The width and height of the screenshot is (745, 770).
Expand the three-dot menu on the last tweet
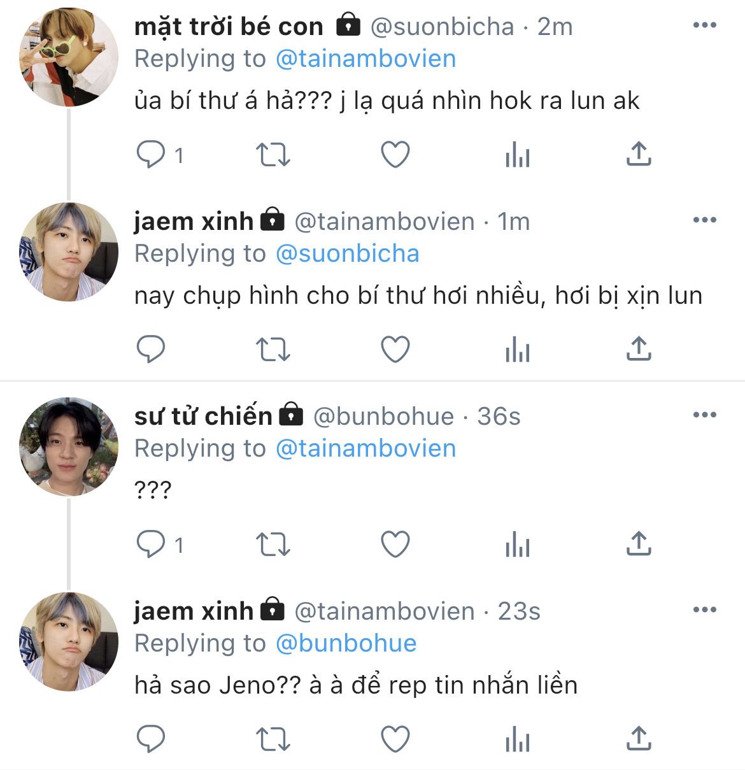(x=704, y=610)
